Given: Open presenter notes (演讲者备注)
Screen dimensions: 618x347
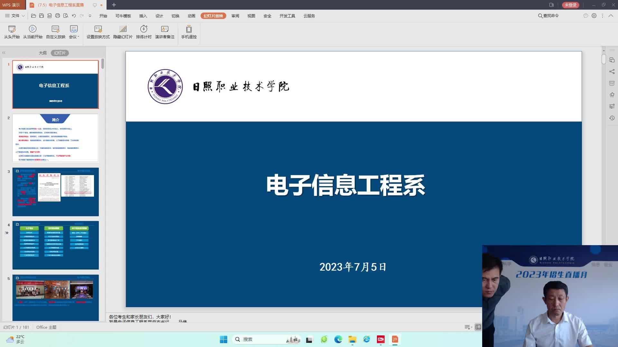Looking at the screenshot, I should coord(165,32).
